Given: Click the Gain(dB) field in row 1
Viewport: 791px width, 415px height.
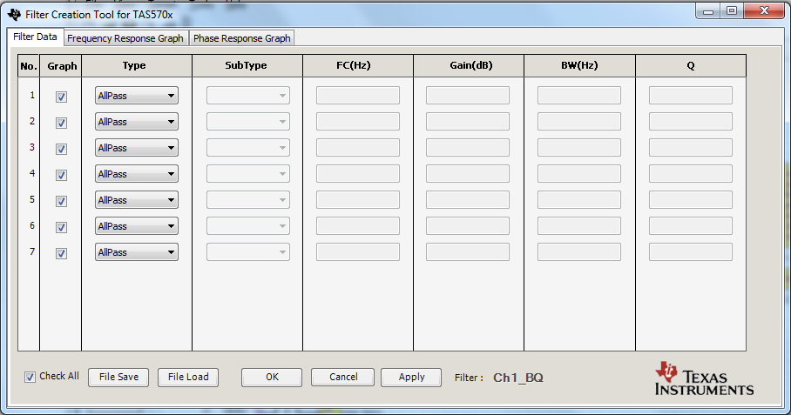Looking at the screenshot, I should pyautogui.click(x=468, y=96).
